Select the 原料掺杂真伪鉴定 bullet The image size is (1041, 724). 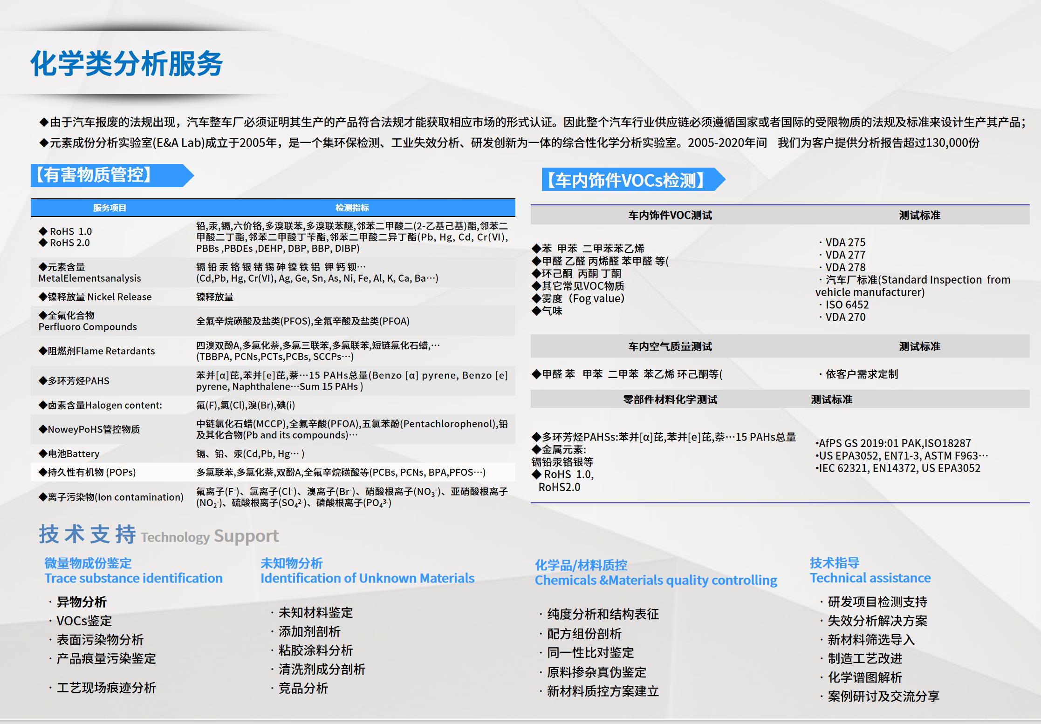coord(593,672)
